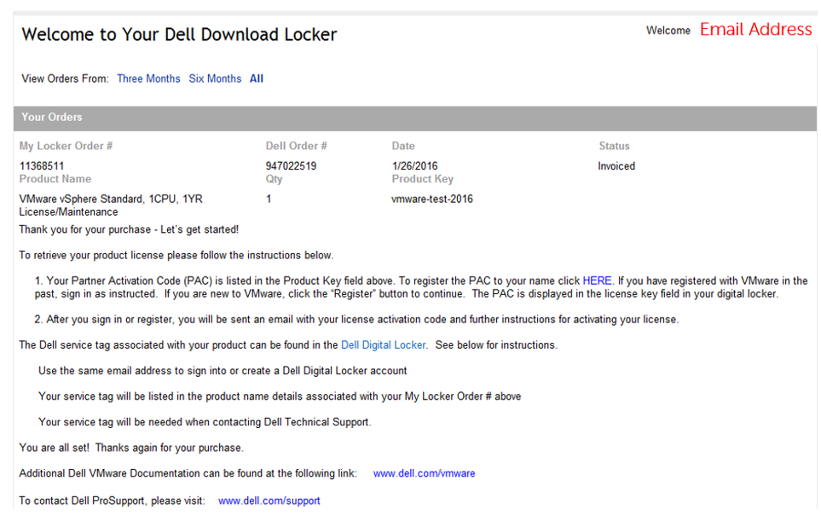Click the HERE link to register your PAC

(x=597, y=280)
